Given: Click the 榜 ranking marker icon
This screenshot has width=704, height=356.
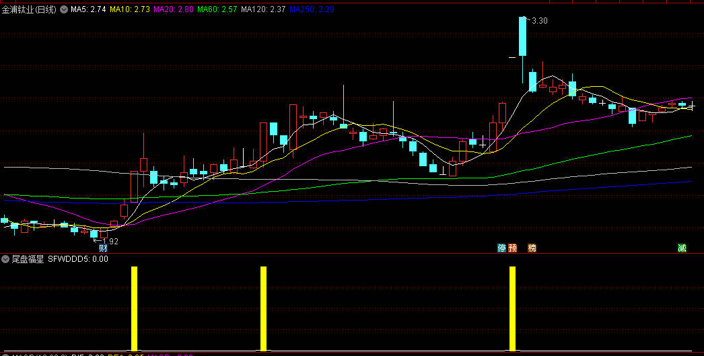Looking at the screenshot, I should 532,248.
